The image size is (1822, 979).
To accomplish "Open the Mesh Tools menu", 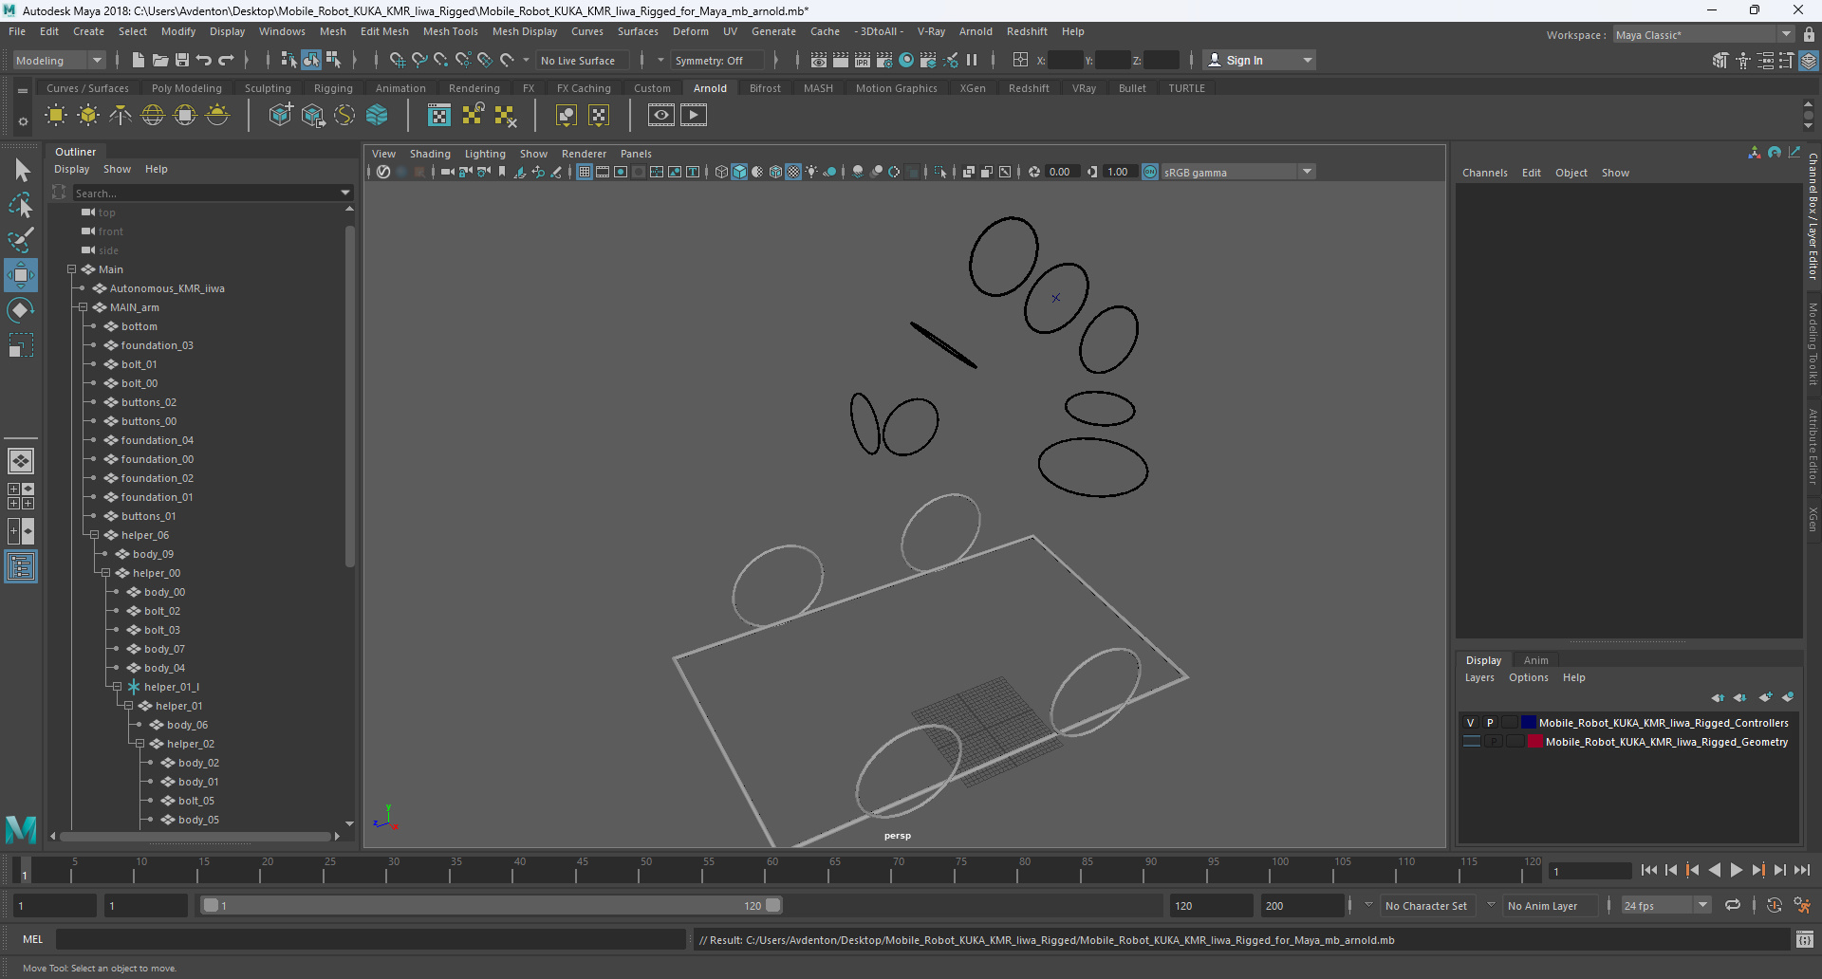I will coord(450,31).
